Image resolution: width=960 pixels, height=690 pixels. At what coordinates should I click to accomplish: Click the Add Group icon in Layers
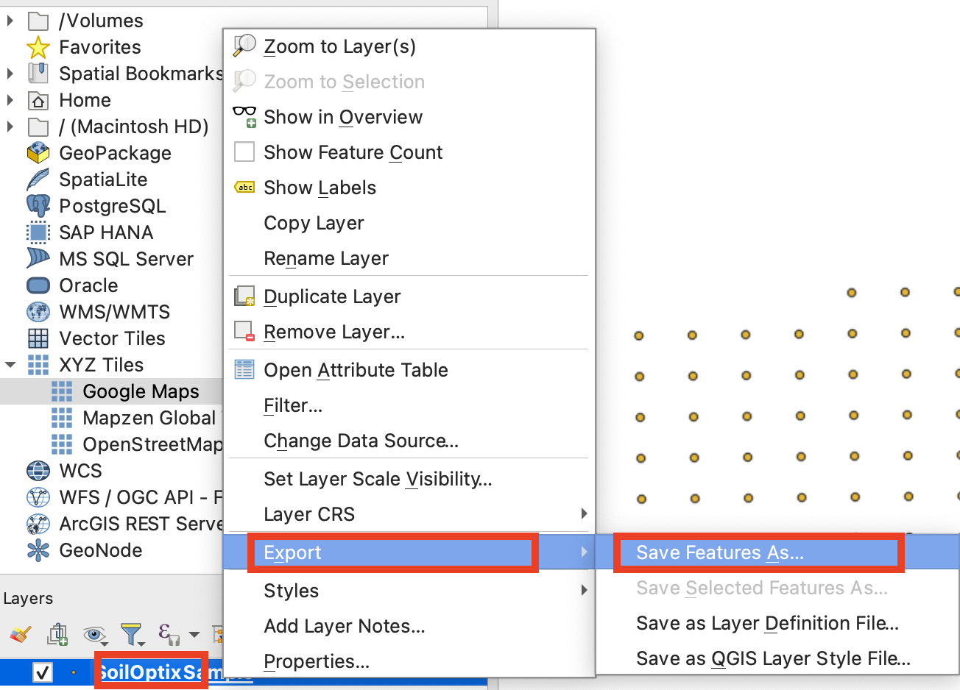tap(57, 633)
